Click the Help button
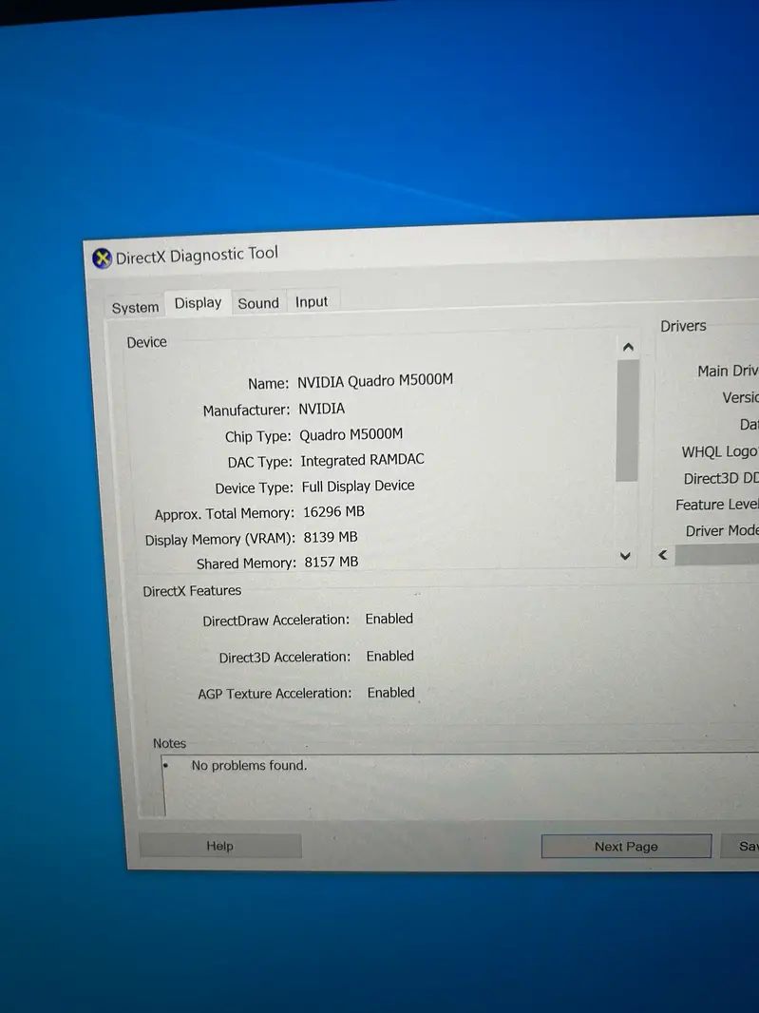759x1013 pixels. [219, 846]
